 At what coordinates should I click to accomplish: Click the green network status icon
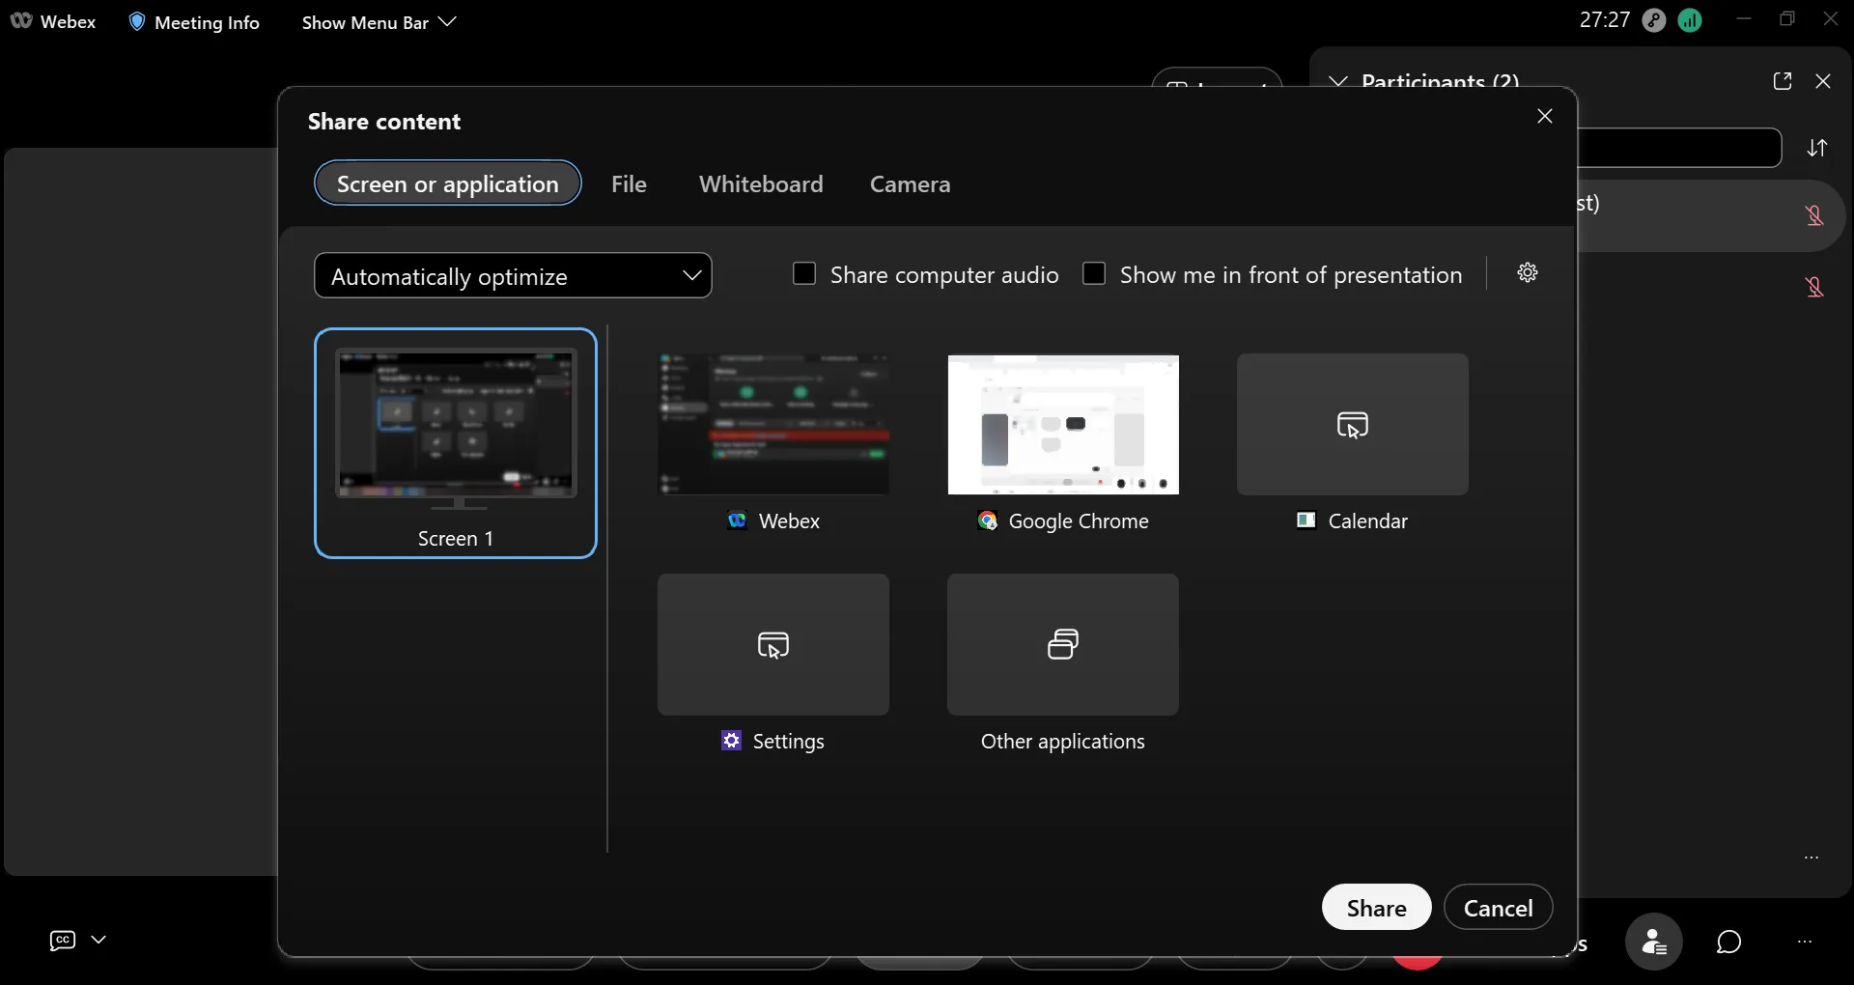click(1690, 20)
